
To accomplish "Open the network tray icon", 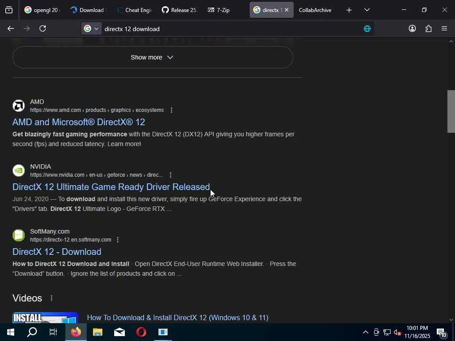I will [x=387, y=332].
